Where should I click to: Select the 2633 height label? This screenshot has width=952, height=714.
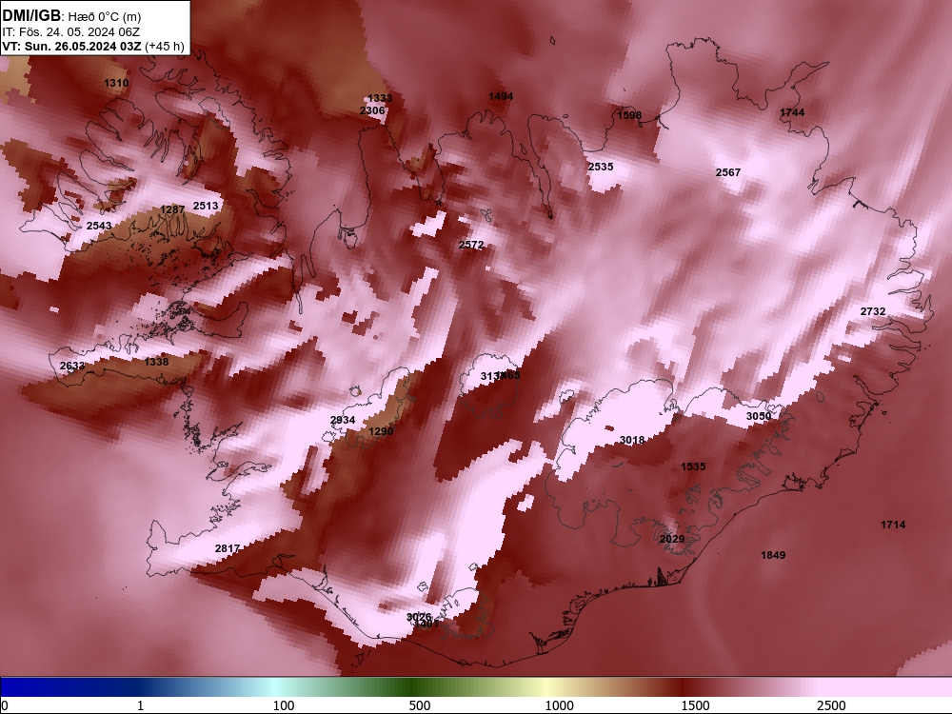(x=72, y=366)
